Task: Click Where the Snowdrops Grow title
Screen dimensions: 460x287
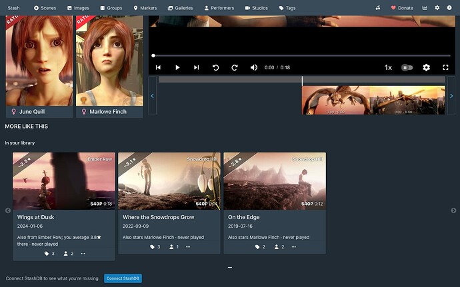Action: pyautogui.click(x=159, y=217)
